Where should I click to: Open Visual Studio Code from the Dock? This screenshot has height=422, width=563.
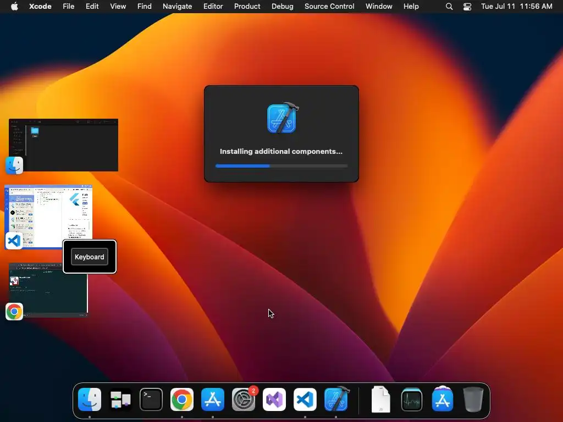(305, 399)
